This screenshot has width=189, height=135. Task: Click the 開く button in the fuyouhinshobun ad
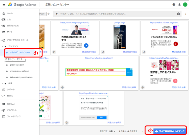point(101,117)
